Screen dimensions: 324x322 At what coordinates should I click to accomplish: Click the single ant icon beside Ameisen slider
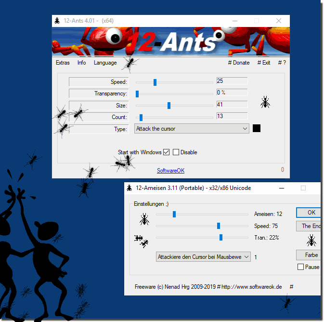(x=144, y=219)
